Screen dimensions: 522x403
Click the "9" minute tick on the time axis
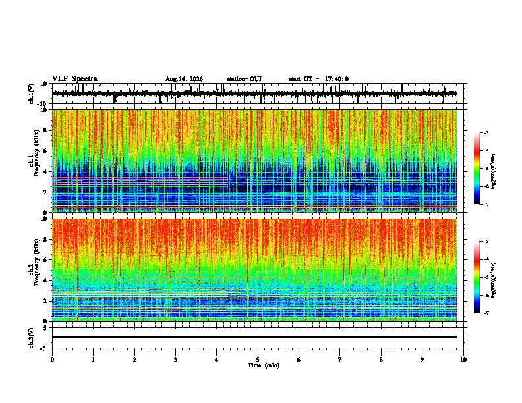click(422, 360)
